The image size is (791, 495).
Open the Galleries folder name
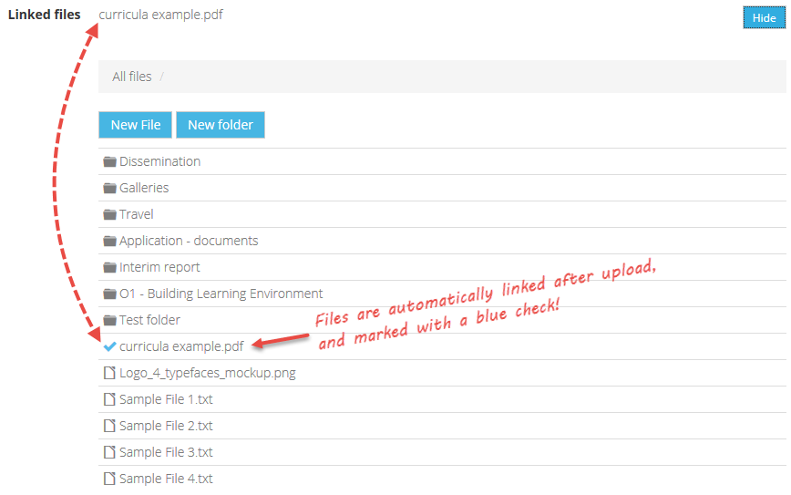(x=144, y=188)
